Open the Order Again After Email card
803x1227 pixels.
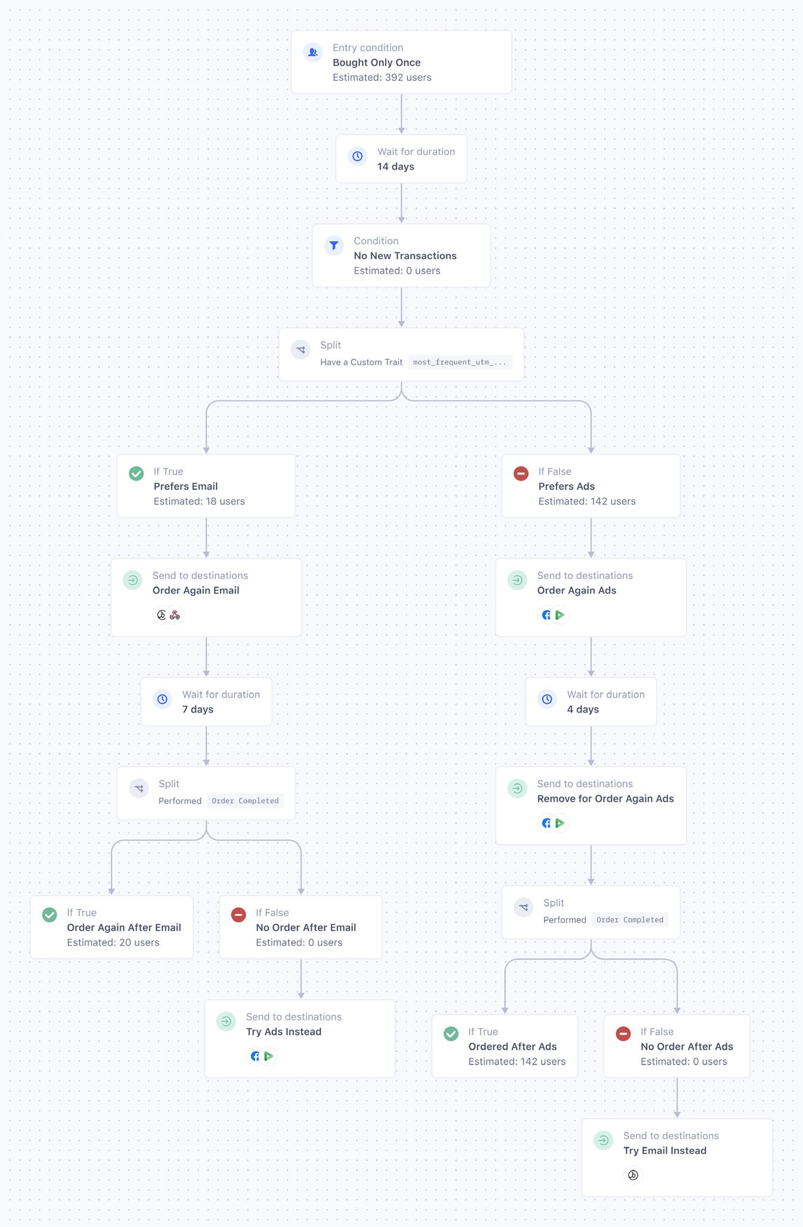click(112, 927)
